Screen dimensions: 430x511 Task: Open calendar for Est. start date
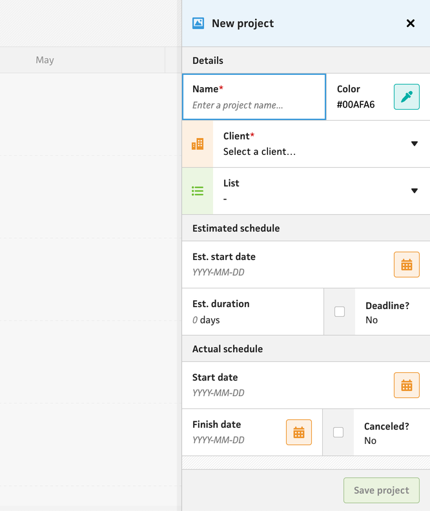[407, 265]
